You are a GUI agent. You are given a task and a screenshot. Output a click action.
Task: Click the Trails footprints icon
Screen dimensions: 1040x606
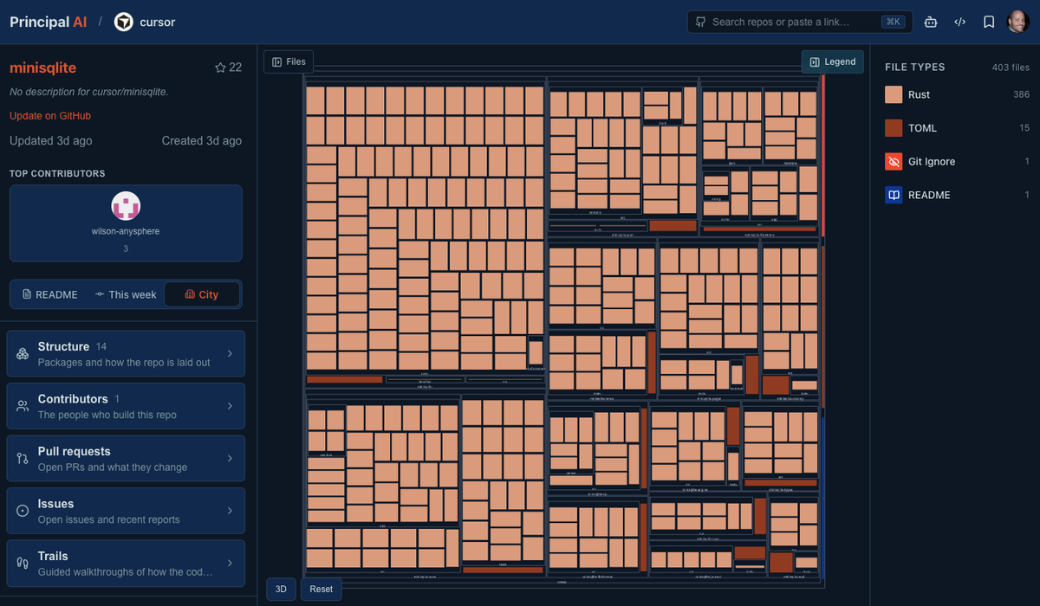click(23, 564)
